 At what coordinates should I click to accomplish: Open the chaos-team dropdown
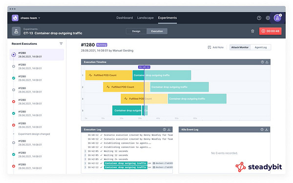30,18
